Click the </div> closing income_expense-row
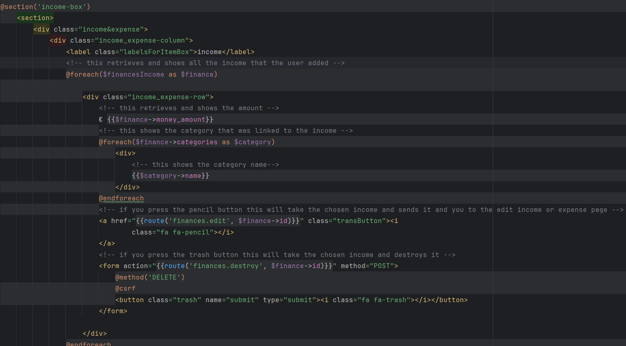The width and height of the screenshot is (626, 346). pos(95,334)
